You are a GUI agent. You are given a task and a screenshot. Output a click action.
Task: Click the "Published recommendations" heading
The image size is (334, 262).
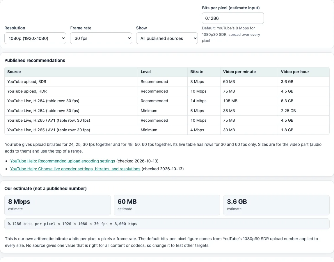(35, 60)
